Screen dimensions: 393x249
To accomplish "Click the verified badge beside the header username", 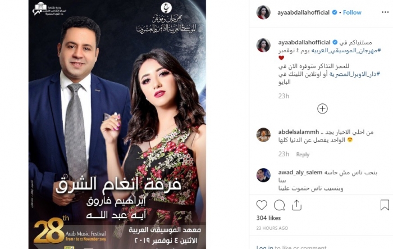I will click(335, 12).
